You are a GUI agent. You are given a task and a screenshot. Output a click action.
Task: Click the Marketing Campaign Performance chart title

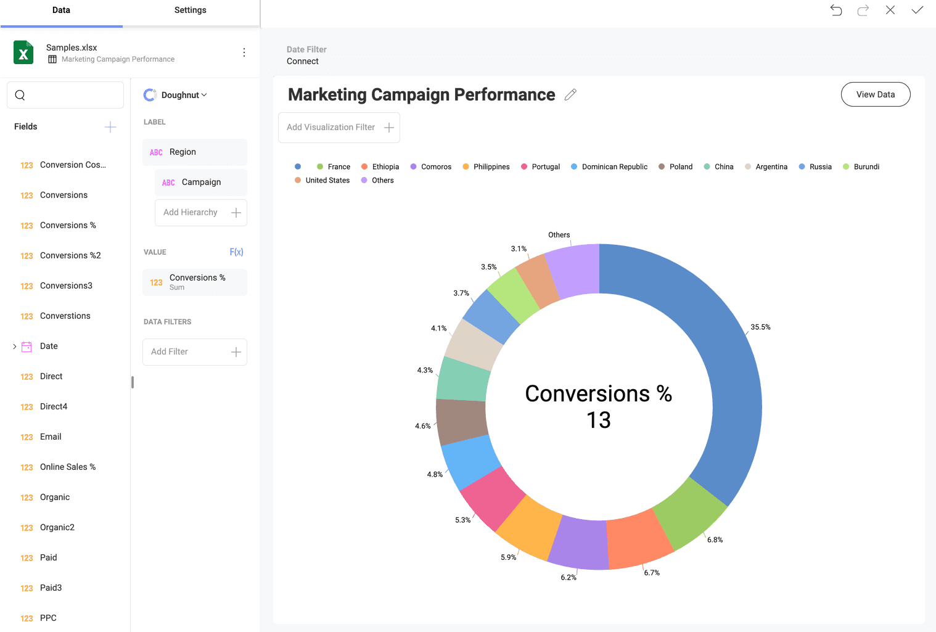point(422,94)
